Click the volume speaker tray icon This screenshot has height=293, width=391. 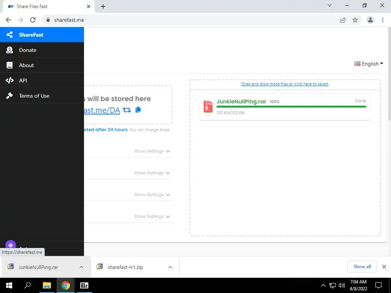(x=342, y=285)
